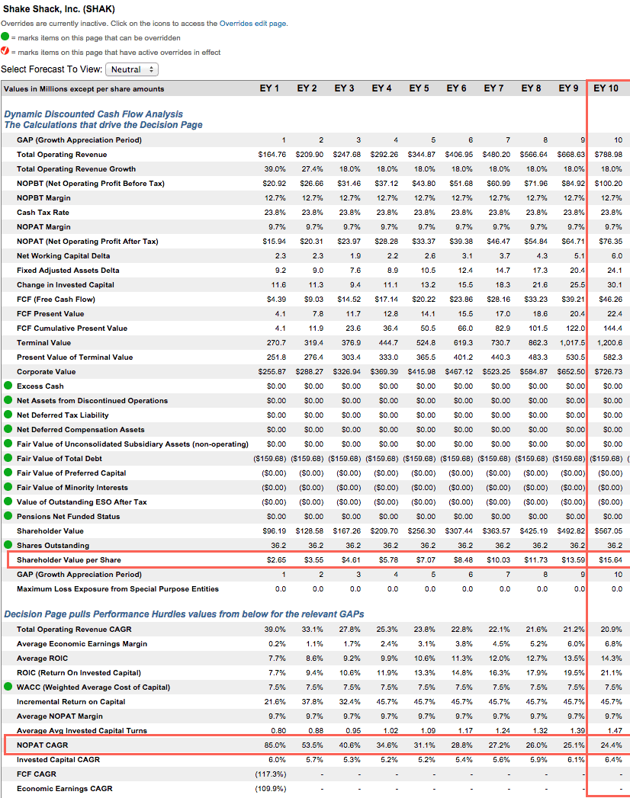This screenshot has height=798, width=630.
Task: Select Shareholder Value per Share $2.65
Action: coord(277,560)
